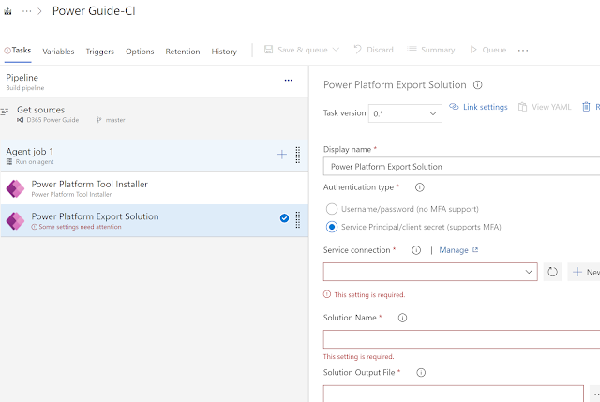Click the Manage service connection link
600x402 pixels.
[458, 250]
